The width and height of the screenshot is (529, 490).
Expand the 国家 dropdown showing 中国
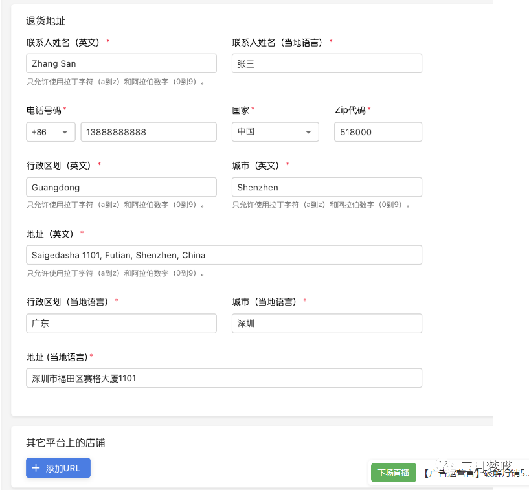point(275,132)
